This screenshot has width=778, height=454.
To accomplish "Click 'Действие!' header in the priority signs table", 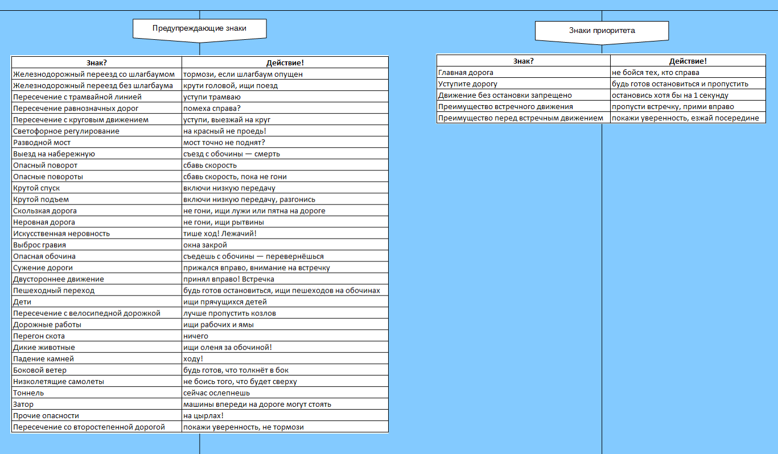I will pos(688,61).
